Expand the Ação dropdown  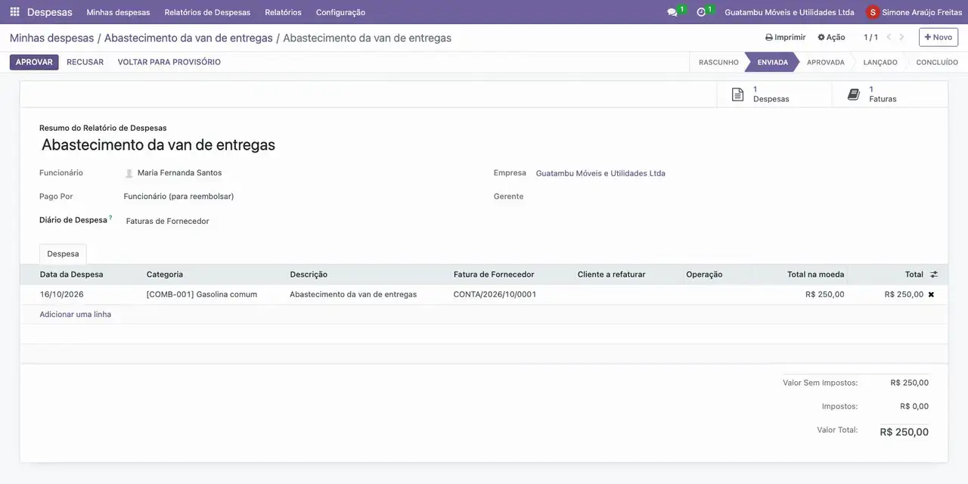click(831, 37)
